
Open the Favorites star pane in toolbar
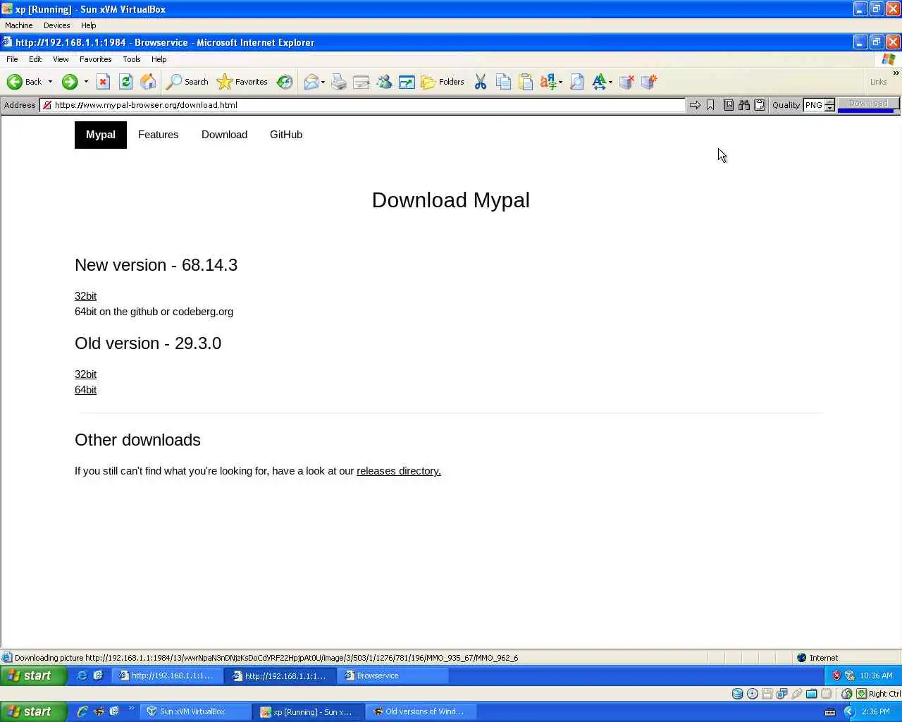(242, 82)
